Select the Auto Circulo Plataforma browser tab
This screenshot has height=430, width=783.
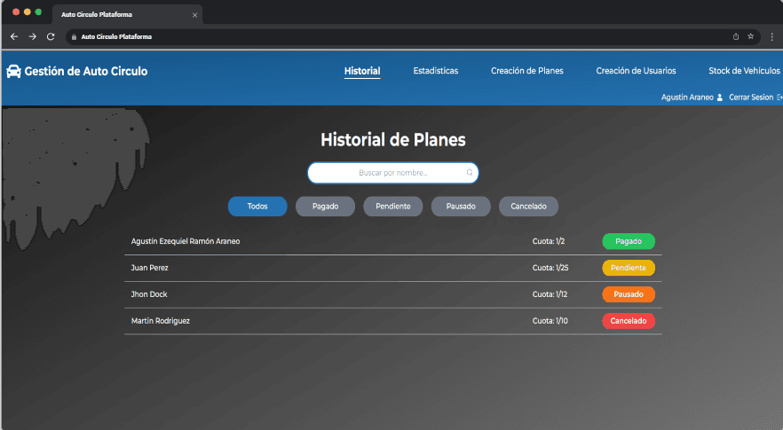coord(127,14)
